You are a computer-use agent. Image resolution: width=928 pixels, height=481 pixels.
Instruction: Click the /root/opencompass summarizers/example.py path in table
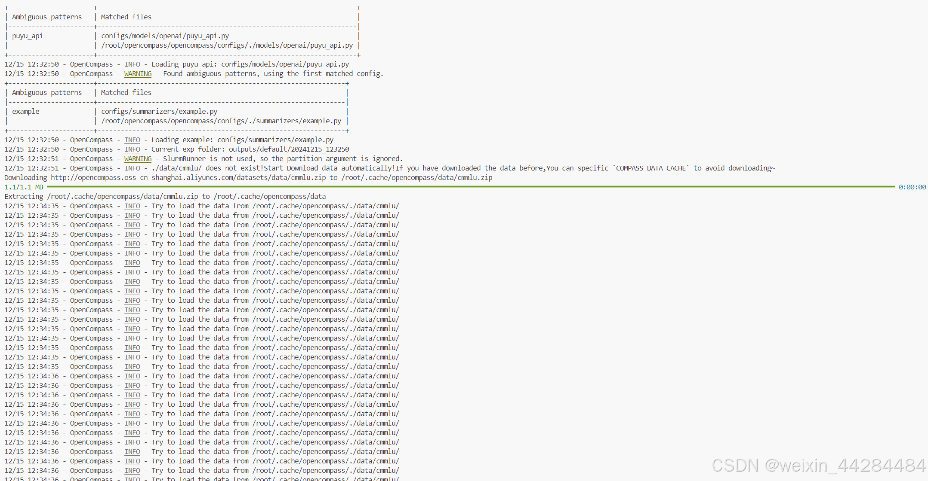(221, 121)
